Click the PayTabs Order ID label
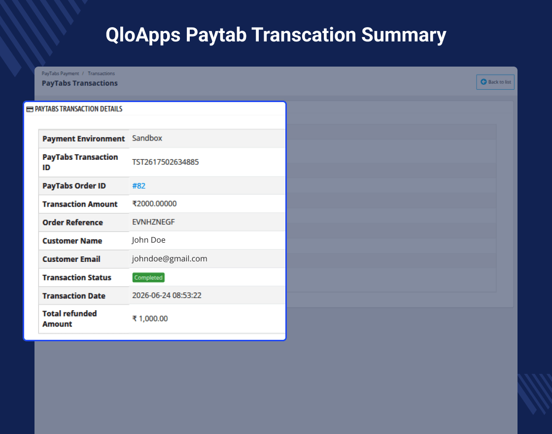Screen dimensions: 552x434 [74, 185]
